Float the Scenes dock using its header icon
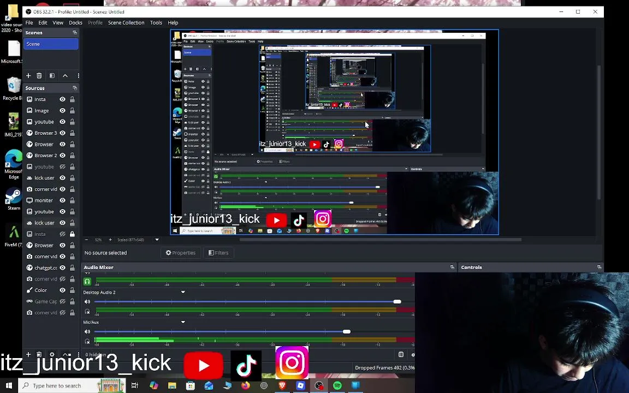Screen dimensions: 629x393 (75, 33)
